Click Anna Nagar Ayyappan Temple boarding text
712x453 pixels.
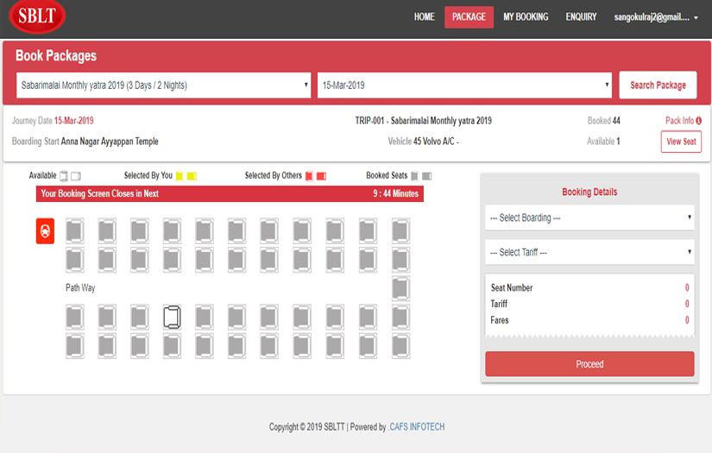(110, 142)
